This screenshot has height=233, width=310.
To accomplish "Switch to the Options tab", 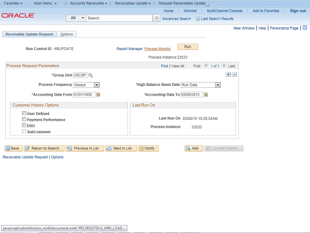I will [66, 34].
